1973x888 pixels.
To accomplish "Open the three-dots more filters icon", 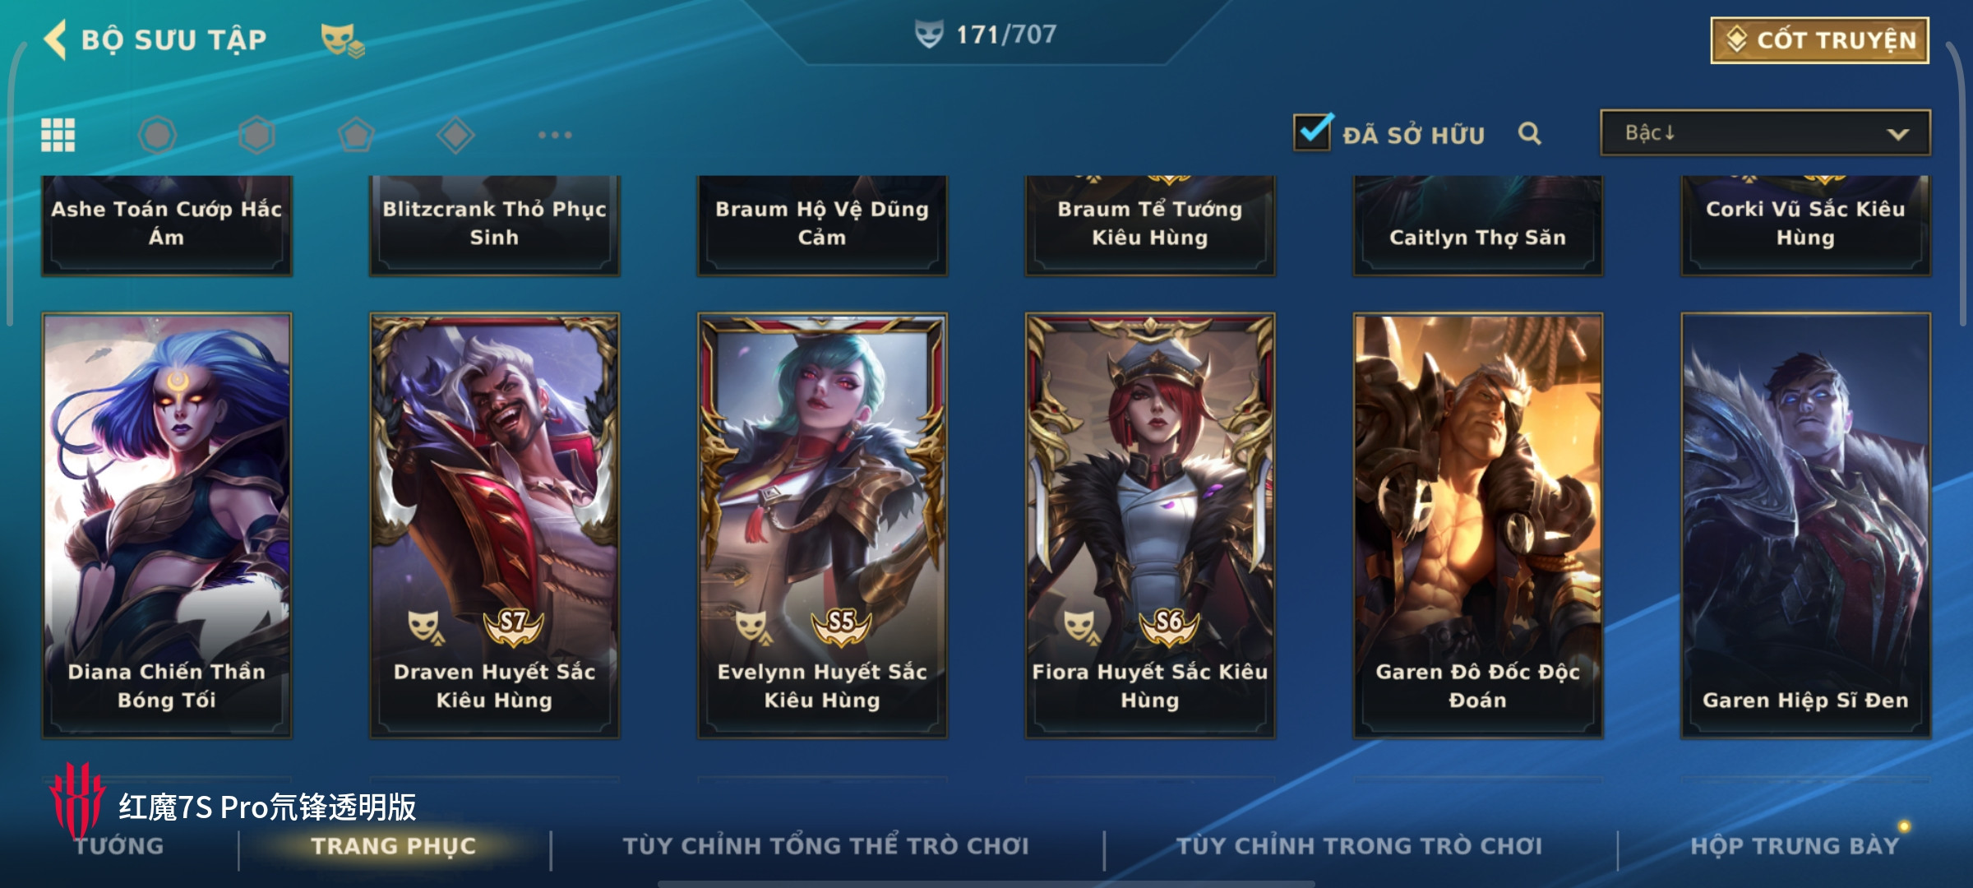I will (555, 135).
